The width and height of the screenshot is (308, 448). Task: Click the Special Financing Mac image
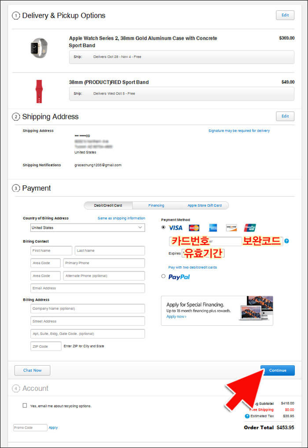coord(256,308)
